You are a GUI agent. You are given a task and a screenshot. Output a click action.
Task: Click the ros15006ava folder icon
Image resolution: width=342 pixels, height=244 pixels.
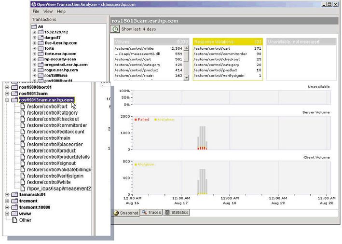tap(41, 75)
